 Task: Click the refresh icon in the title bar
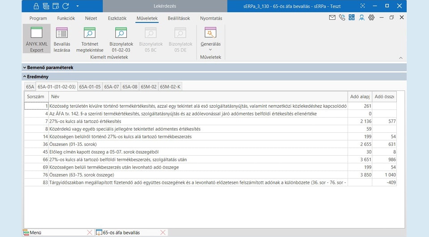(65, 6)
